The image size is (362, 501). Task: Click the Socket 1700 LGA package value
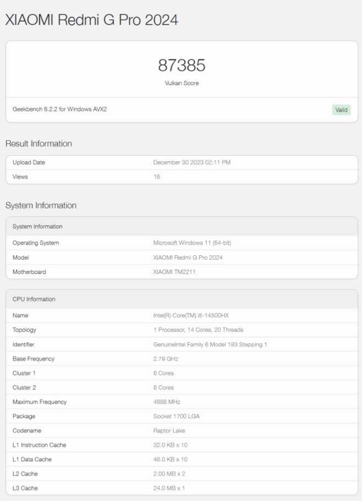coord(176,416)
